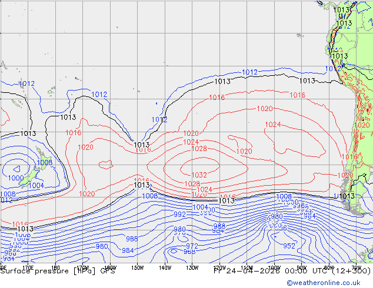Click the 952 low pressure label

coord(289,246)
